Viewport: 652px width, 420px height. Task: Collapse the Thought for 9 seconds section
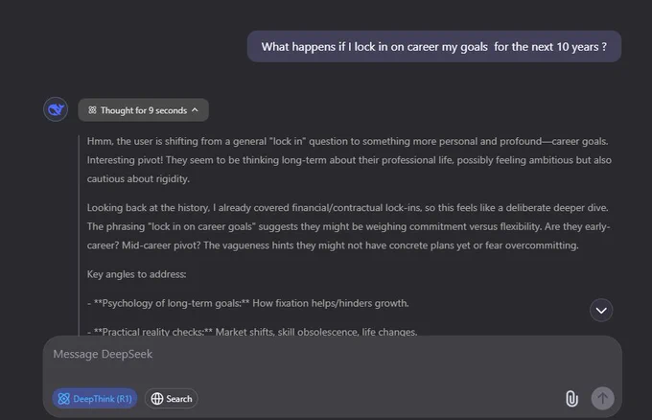coord(143,110)
